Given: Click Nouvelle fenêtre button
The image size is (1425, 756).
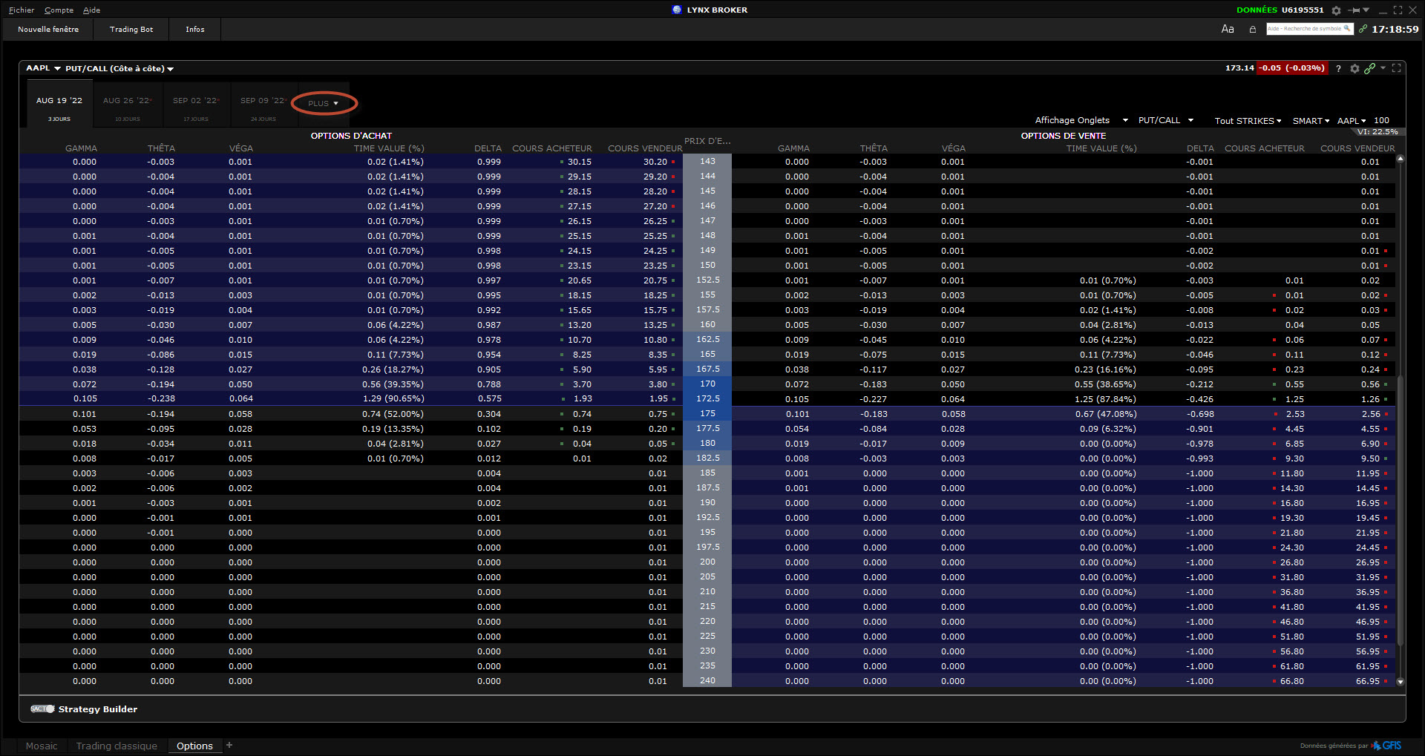Looking at the screenshot, I should (x=48, y=30).
